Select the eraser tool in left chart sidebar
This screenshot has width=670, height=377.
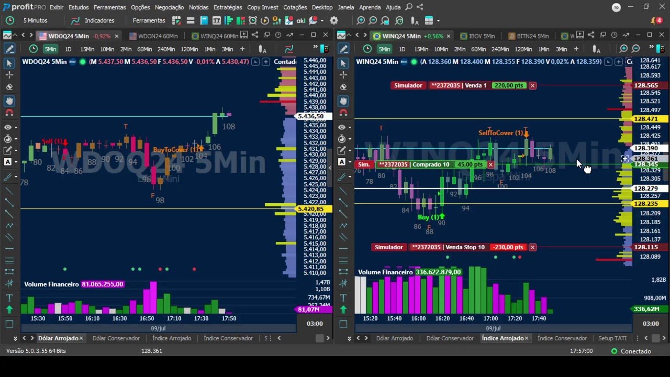tap(9, 87)
